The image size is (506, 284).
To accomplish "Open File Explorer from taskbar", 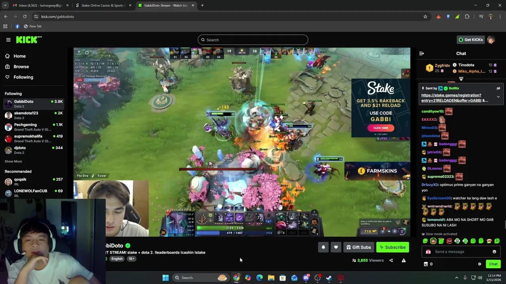I will pos(271,278).
